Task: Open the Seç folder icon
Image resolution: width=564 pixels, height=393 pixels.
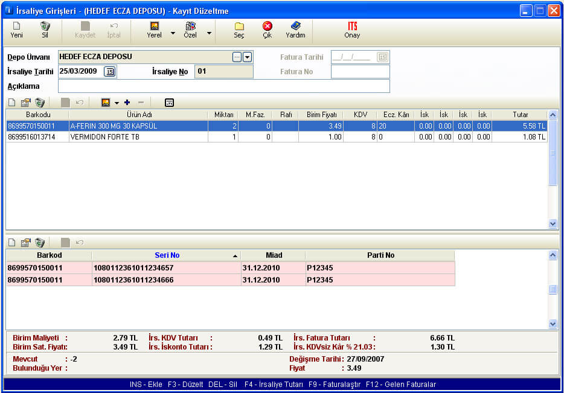Action: pos(239,27)
